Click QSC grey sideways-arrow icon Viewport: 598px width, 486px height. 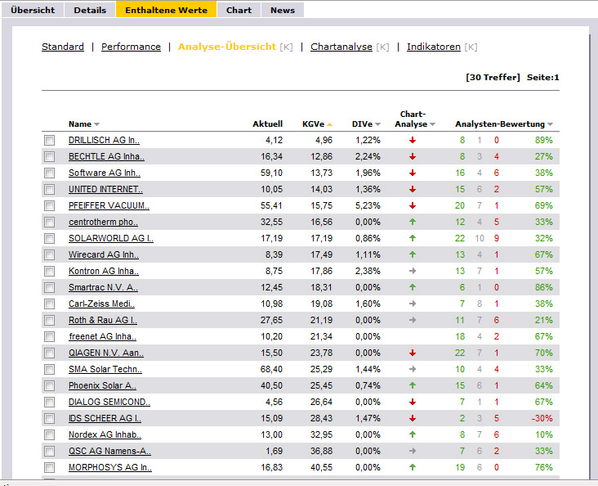413,451
